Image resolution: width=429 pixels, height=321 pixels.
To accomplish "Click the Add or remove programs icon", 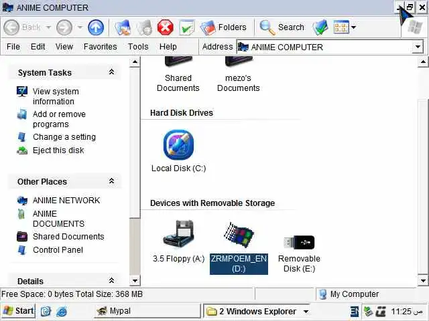I will pyautogui.click(x=22, y=114).
